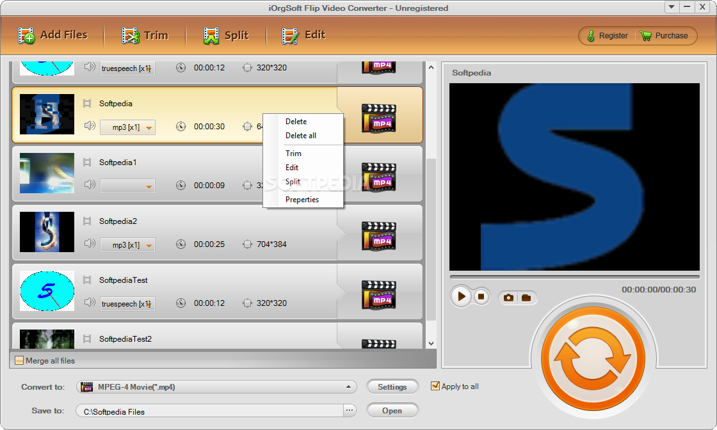Click the film strip icon beside Softpedia2
Viewport: 717px width, 430px height.
click(87, 221)
